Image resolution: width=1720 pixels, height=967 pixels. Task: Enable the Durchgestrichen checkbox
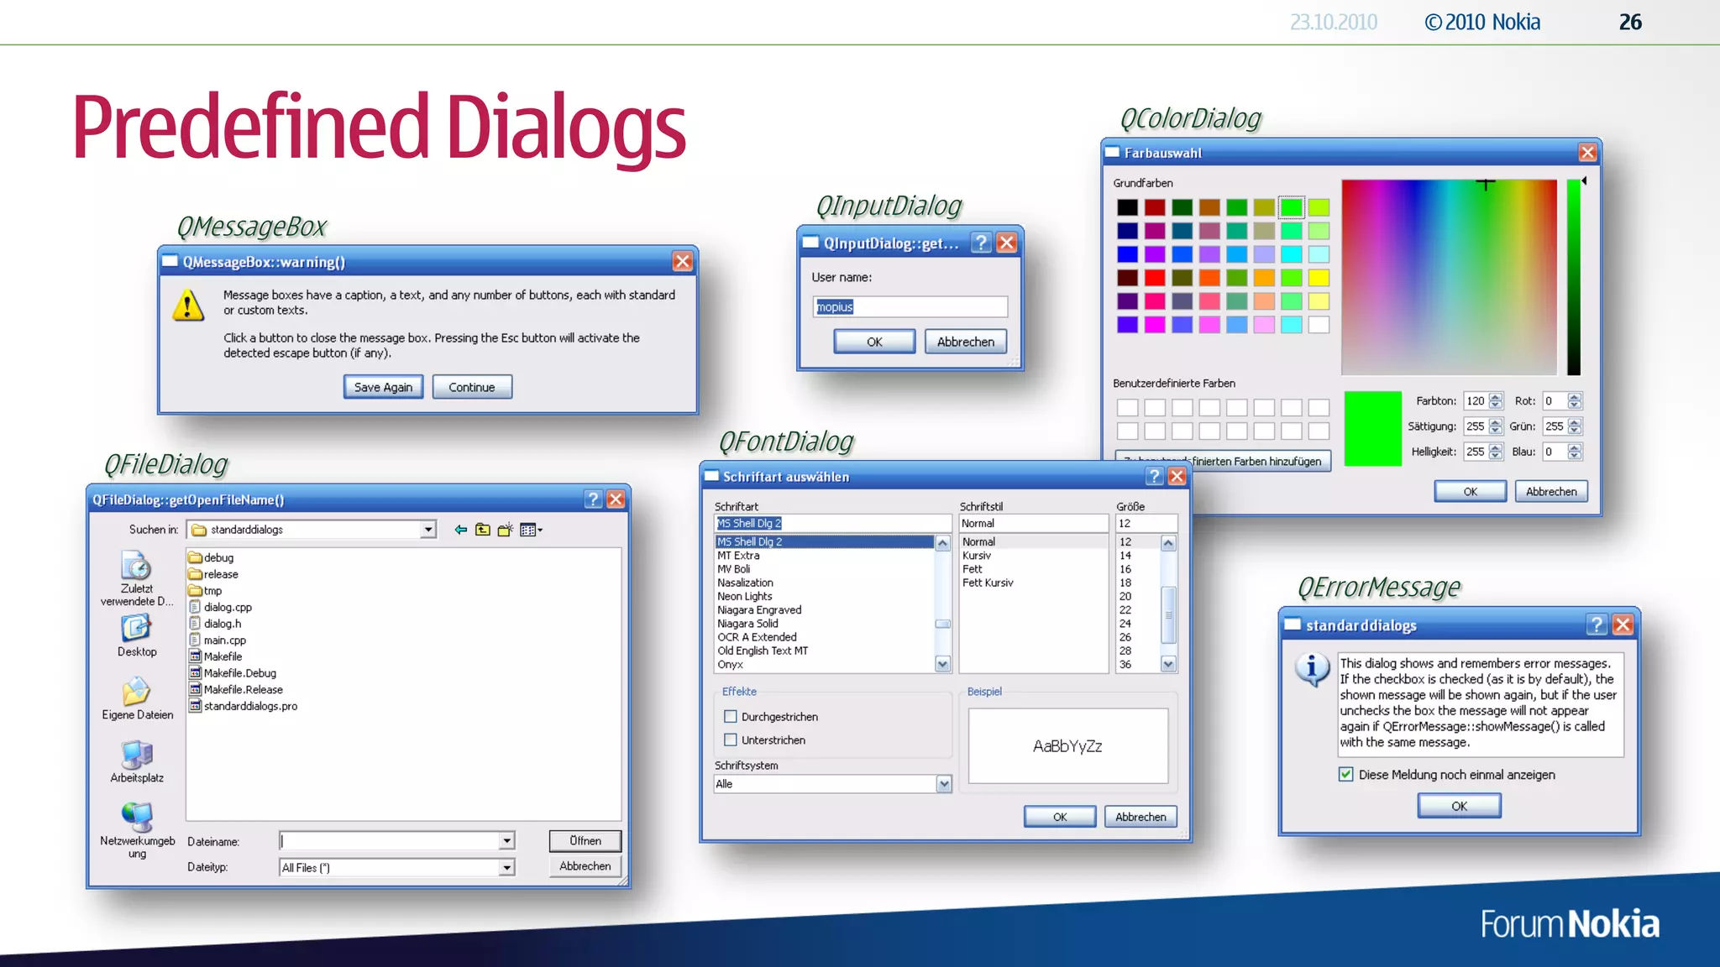[x=731, y=717]
